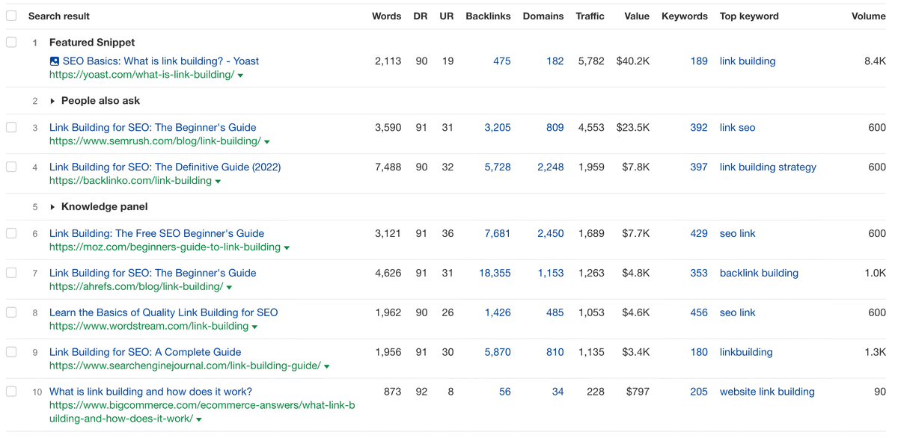Click top keyword 'link building strategy'

point(768,167)
